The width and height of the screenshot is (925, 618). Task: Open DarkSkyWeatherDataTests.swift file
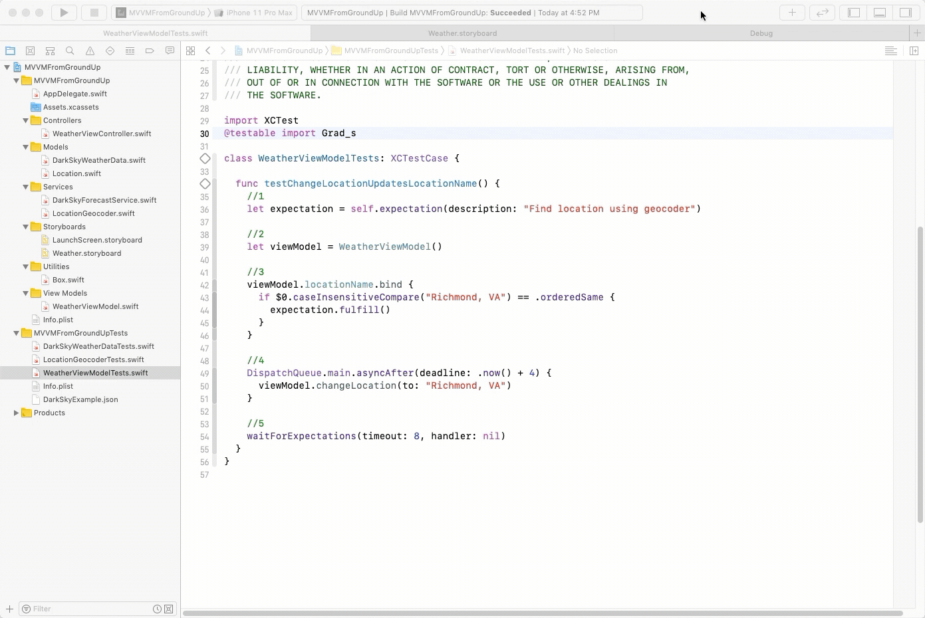tap(98, 346)
